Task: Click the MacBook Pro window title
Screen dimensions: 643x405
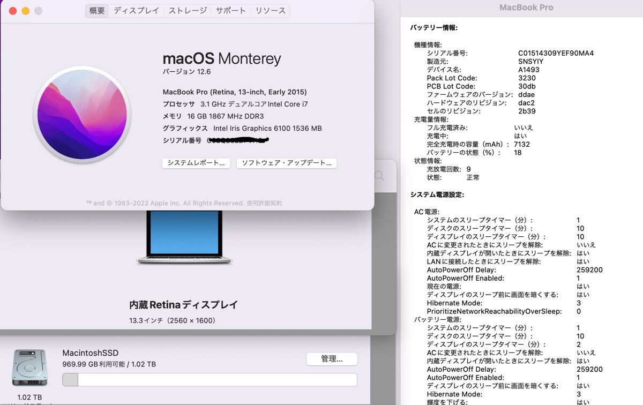Action: (x=526, y=7)
